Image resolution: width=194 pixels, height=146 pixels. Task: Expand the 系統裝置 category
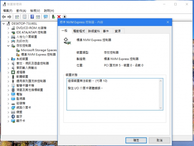click(x=8, y=59)
